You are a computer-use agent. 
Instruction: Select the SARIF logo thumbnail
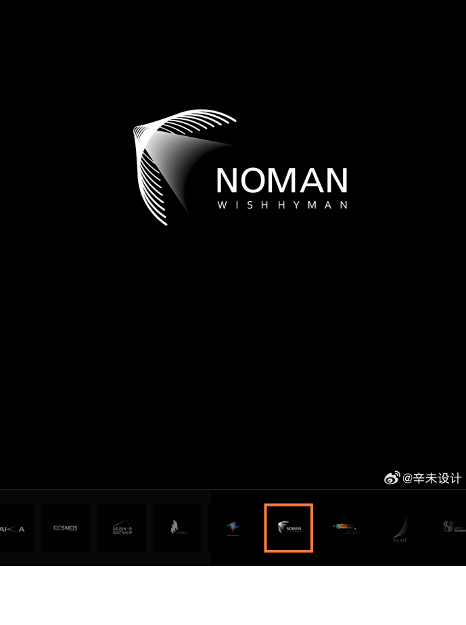(x=400, y=527)
